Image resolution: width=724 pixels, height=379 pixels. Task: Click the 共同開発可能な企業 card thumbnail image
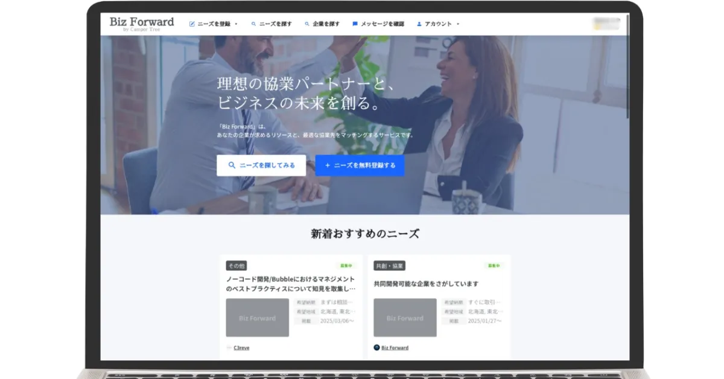405,317
